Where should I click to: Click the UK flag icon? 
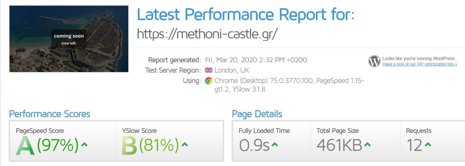tap(208, 70)
